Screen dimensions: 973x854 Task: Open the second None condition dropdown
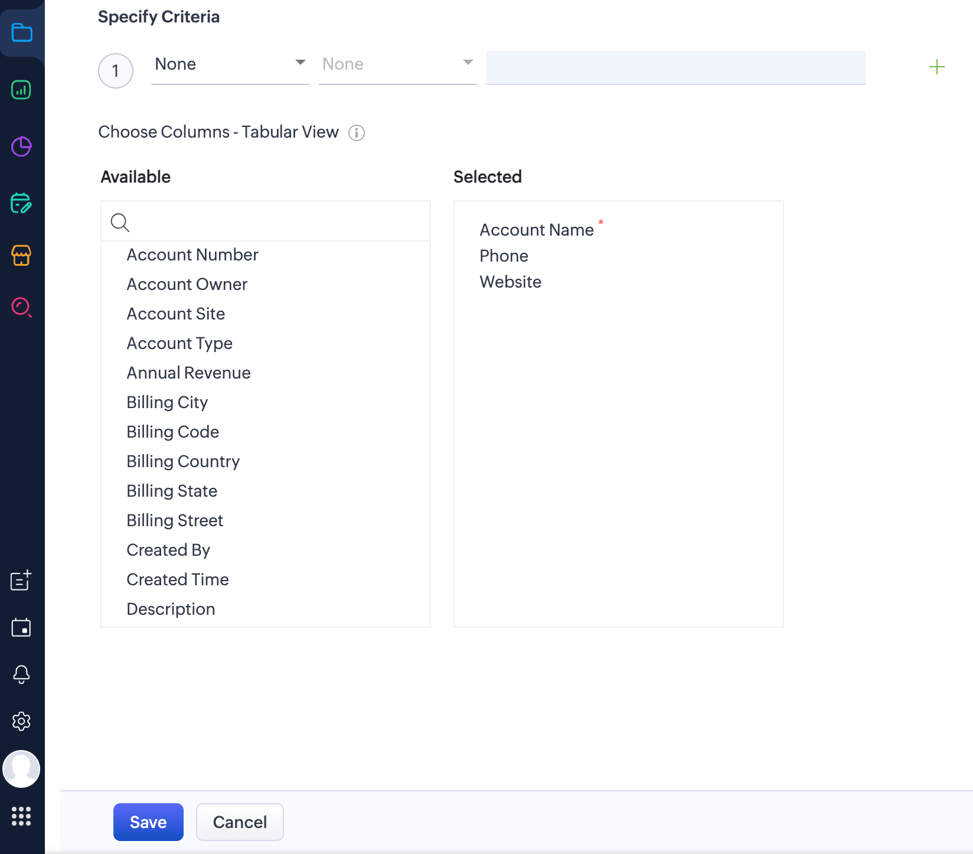[x=397, y=64]
